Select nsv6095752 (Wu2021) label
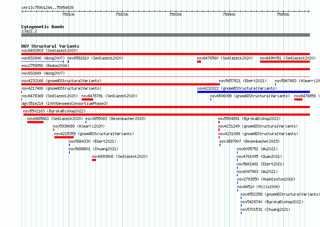This screenshot has height=227, width=320. pos(257,149)
